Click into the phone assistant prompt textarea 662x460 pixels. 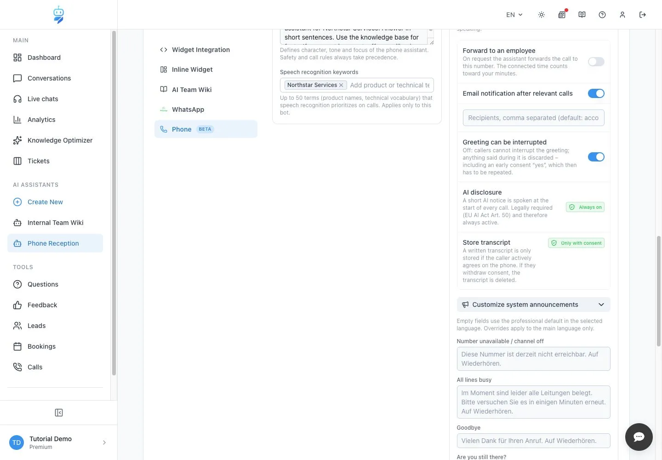tap(353, 37)
